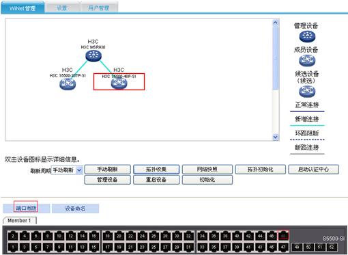Open the 端口布防 section
The width and height of the screenshot is (348, 255).
(x=26, y=209)
